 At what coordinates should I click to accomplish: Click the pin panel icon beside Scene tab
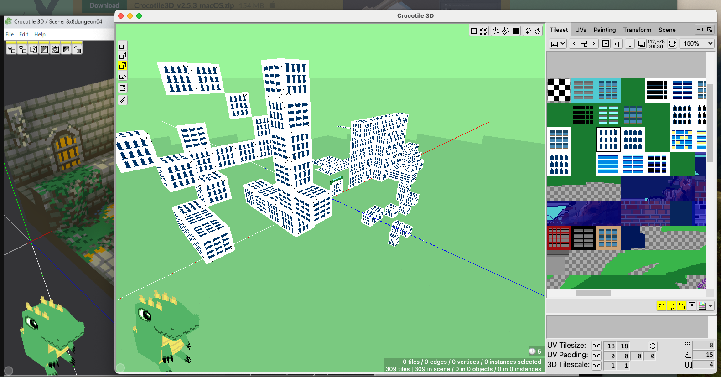pos(700,30)
